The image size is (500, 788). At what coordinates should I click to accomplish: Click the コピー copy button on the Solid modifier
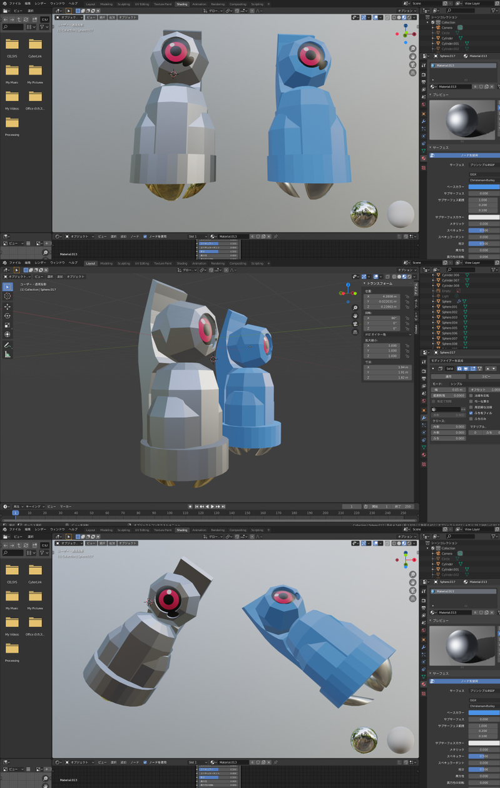484,376
